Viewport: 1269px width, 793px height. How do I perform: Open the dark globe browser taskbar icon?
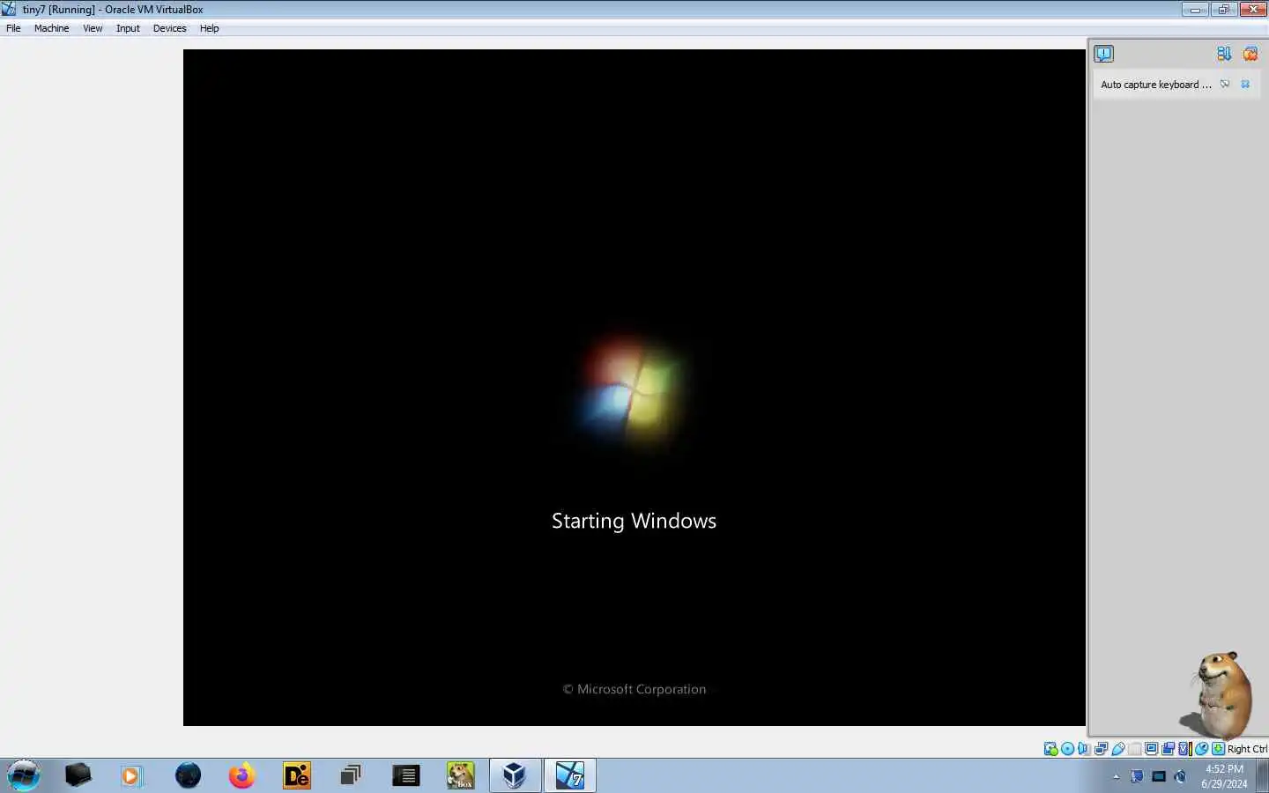188,775
